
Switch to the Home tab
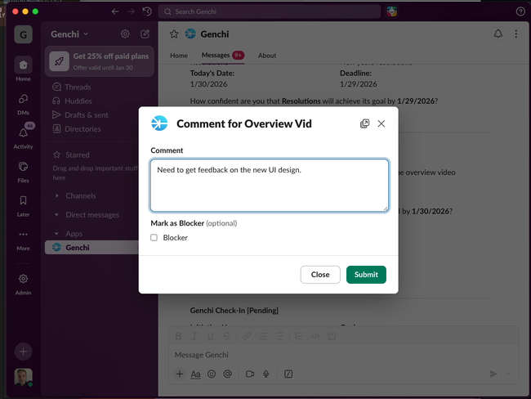click(x=179, y=56)
